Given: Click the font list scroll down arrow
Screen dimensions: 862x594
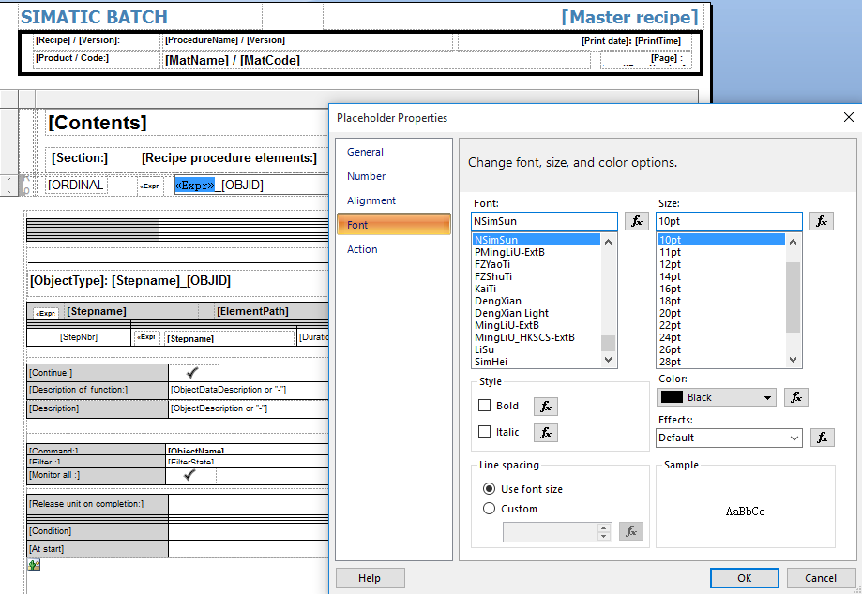Looking at the screenshot, I should coord(608,360).
